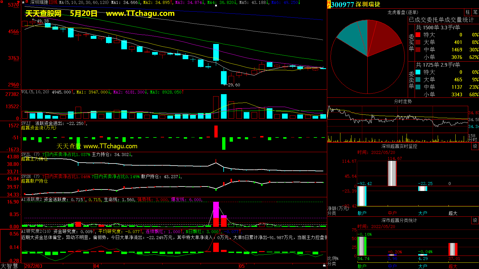Image resolution: width=479 pixels, height=269 pixels.
Task: Click the 04 month marker on the time axis
Action: click(96, 266)
